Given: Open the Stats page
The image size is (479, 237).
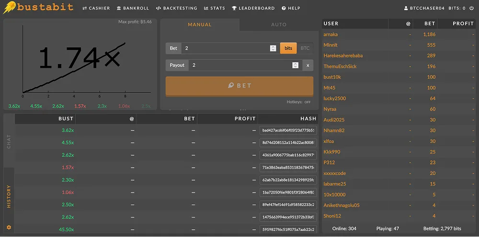Looking at the screenshot, I should [x=215, y=8].
